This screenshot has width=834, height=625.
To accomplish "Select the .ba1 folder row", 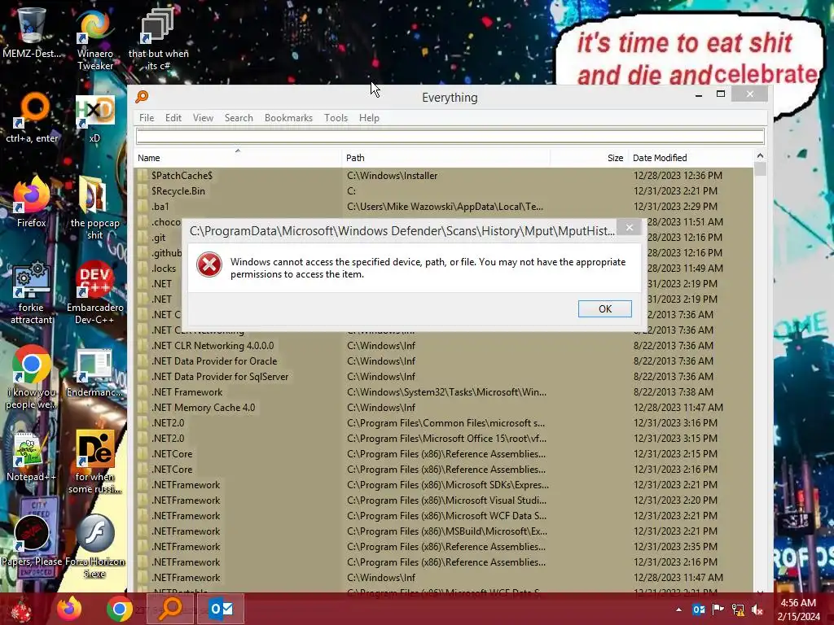I will click(444, 206).
